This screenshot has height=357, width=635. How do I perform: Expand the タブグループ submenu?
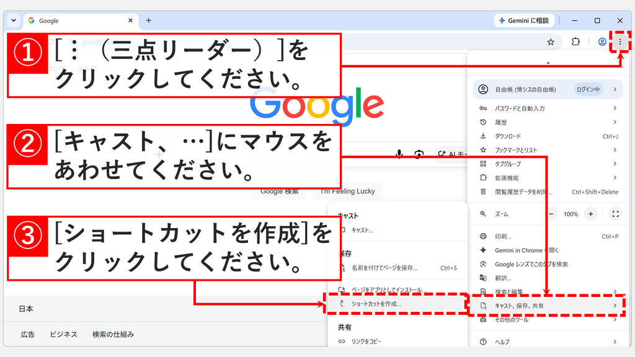[x=548, y=164]
